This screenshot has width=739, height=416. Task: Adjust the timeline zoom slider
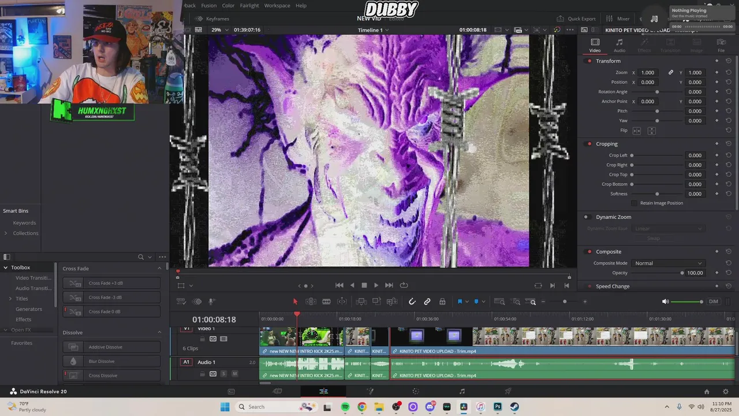click(x=565, y=302)
